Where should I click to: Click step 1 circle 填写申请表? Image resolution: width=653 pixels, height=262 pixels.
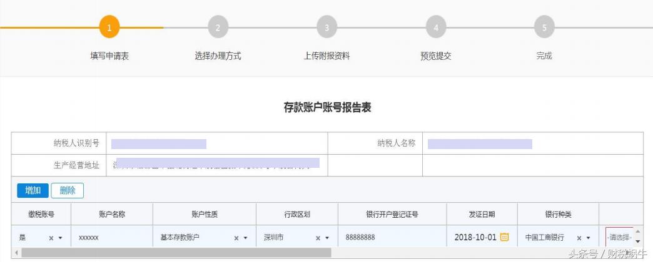(x=109, y=27)
